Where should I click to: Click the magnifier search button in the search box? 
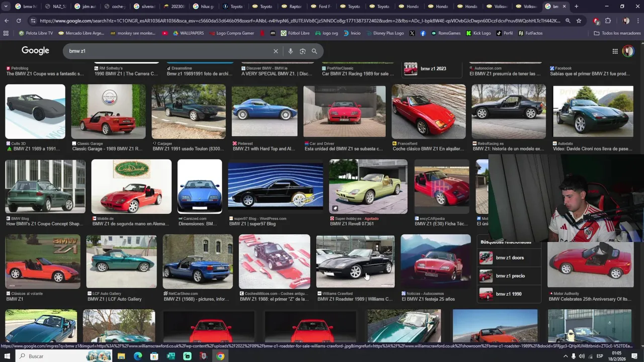coord(314,51)
